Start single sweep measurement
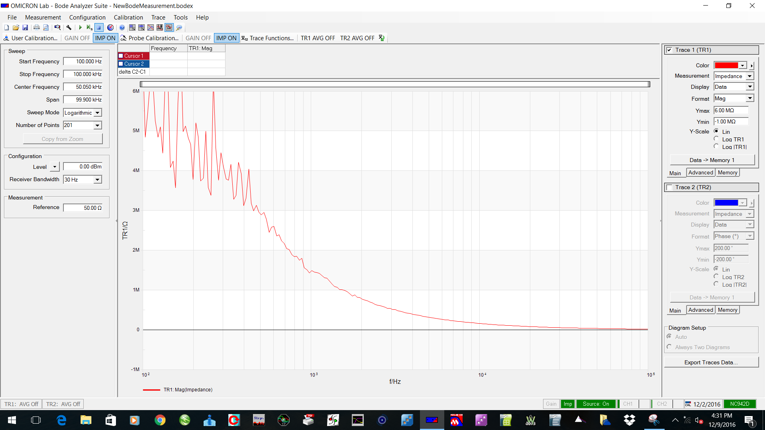 (x=89, y=27)
